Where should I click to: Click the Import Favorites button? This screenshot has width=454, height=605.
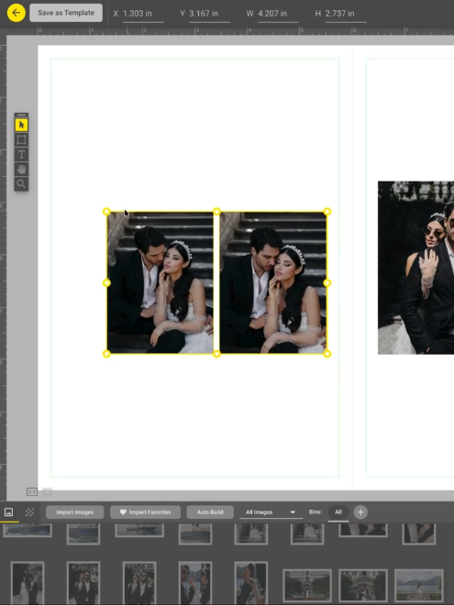[x=145, y=512]
